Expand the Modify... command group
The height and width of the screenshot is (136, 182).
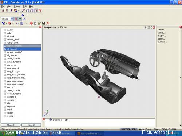pos(162,36)
